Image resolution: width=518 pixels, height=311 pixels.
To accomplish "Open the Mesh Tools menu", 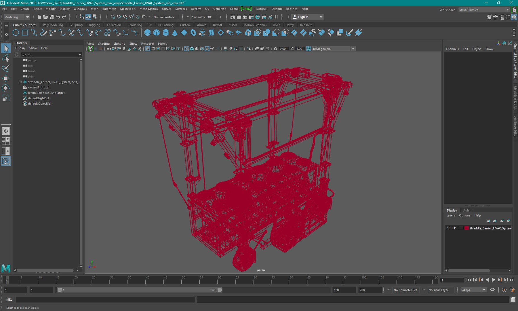I will click(x=127, y=9).
